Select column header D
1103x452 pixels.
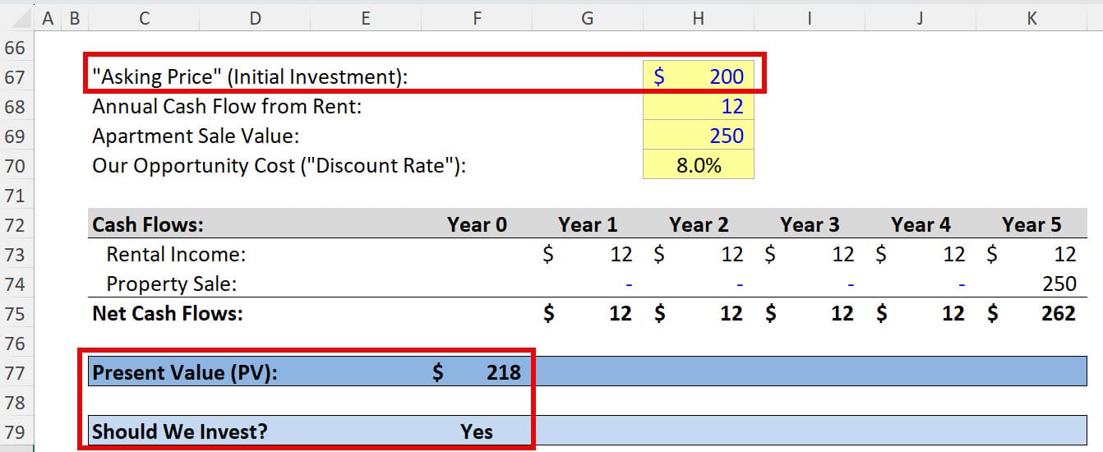[255, 17]
